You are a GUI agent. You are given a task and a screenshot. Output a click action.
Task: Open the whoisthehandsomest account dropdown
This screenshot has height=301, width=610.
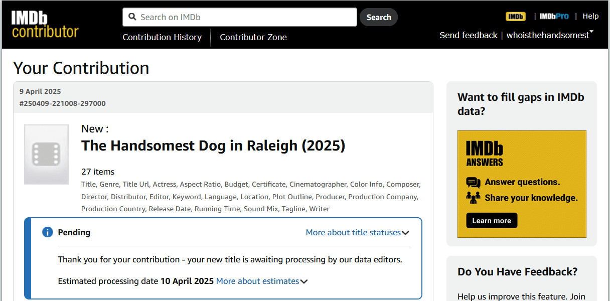point(550,35)
